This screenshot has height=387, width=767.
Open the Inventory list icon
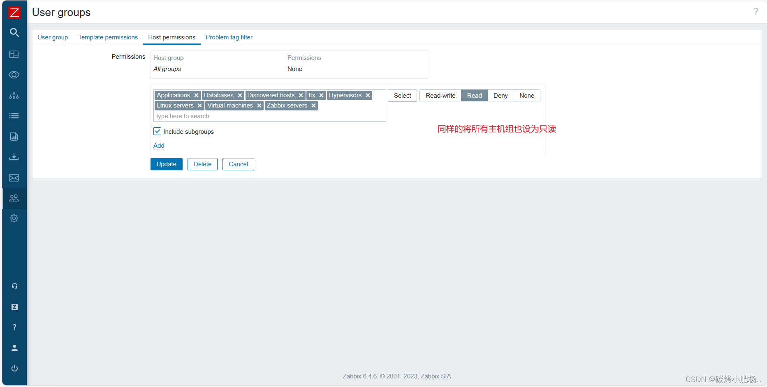14,116
